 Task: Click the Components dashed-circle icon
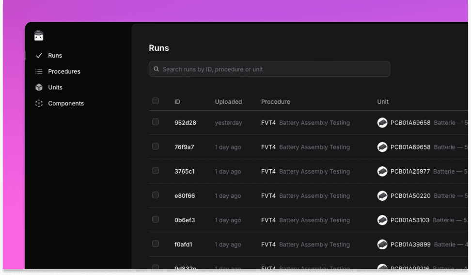(39, 103)
